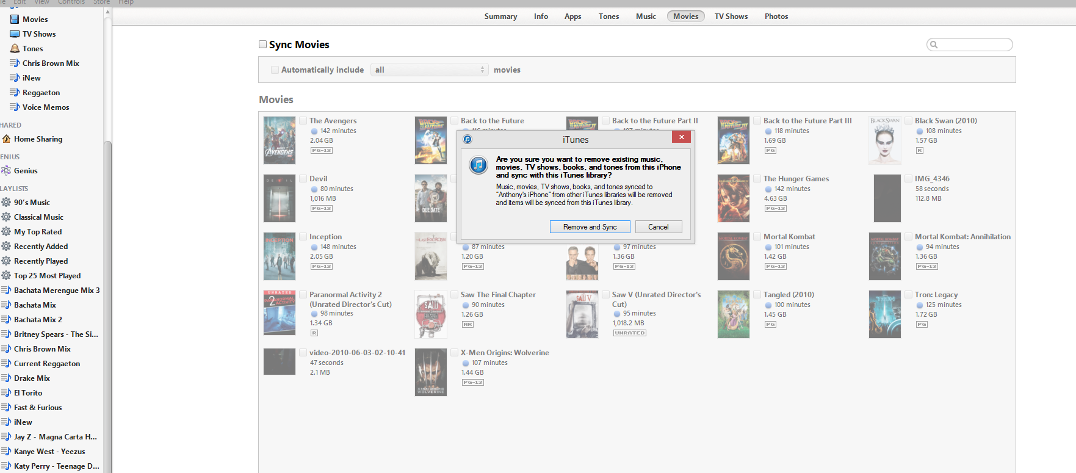Open the Music tab
This screenshot has height=473, width=1076.
point(646,16)
